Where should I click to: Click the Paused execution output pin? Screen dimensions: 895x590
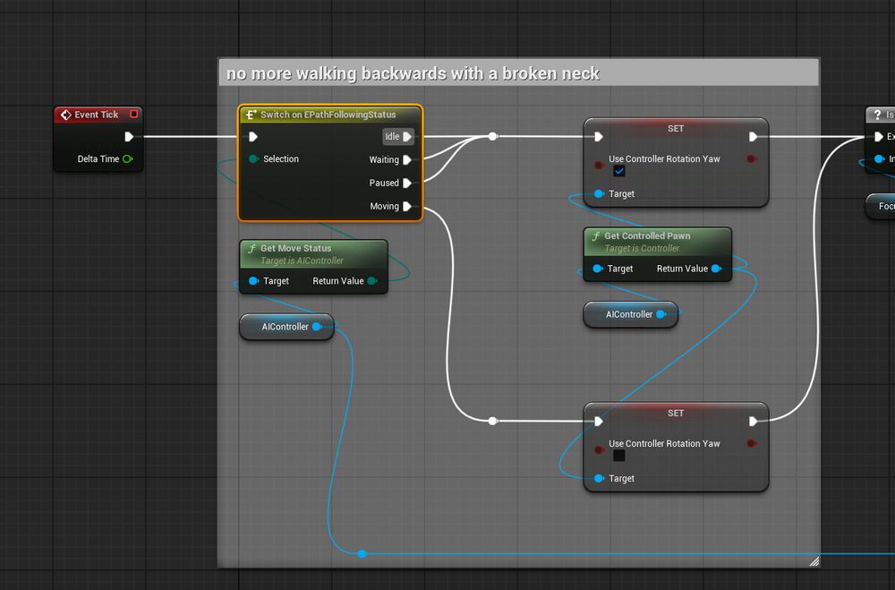click(407, 183)
